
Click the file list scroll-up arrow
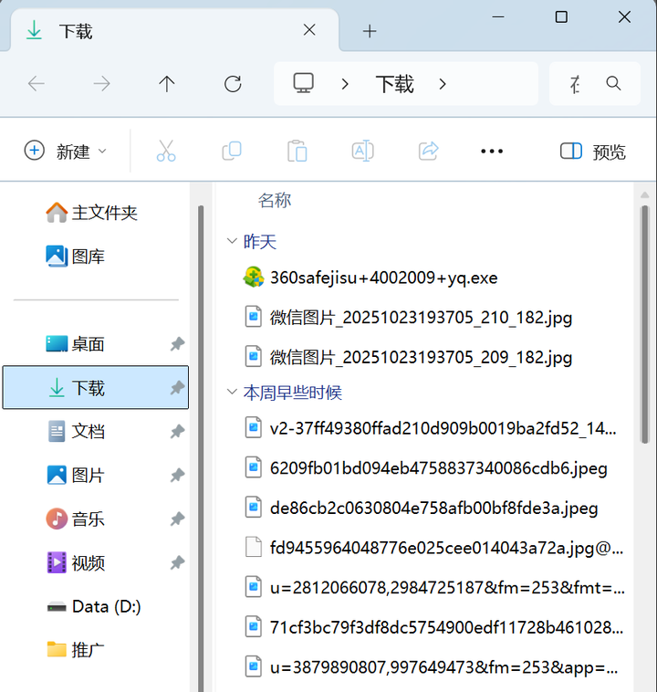[x=644, y=194]
